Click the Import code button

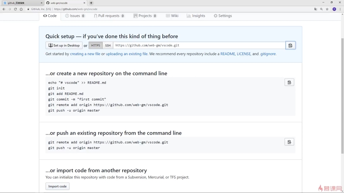point(57,186)
